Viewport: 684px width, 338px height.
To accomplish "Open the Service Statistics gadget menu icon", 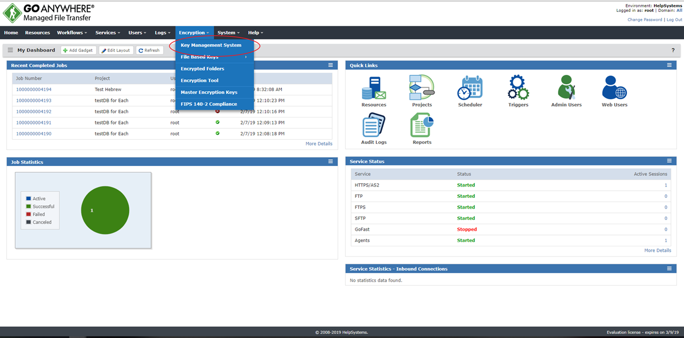I will tap(669, 268).
